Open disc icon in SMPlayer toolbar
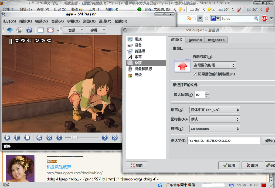Viewport: 275px width, 188px height. (x=19, y=30)
